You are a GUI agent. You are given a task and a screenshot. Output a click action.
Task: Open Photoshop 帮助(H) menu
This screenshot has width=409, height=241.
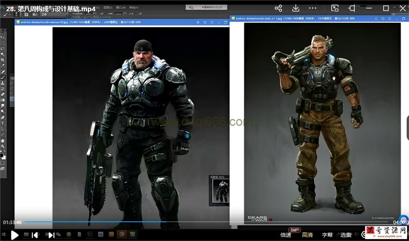(x=134, y=7)
